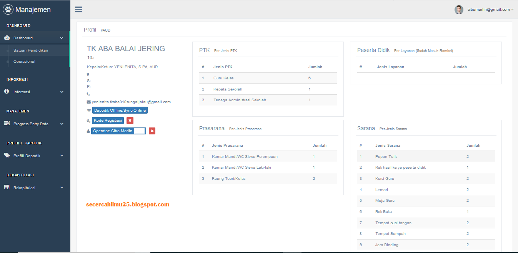Select the Kepala Sekolah row in PTK table
This screenshot has width=518, height=253.
pos(268,89)
